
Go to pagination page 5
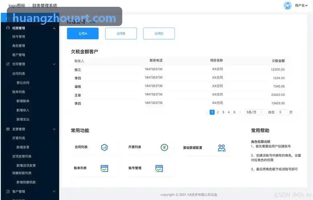(x=234, y=112)
